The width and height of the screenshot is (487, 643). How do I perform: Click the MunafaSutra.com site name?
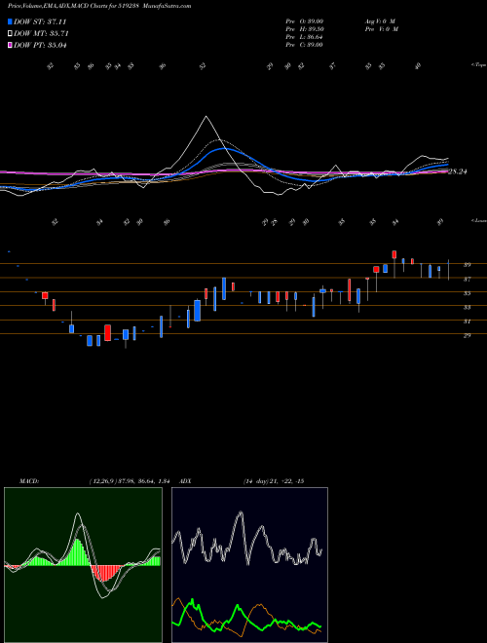[x=169, y=6]
